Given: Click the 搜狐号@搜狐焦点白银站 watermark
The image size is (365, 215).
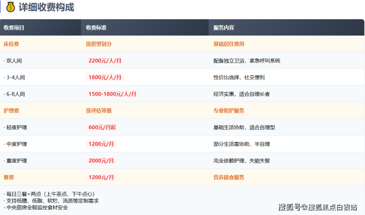Looking at the screenshot, I should click(x=318, y=207).
